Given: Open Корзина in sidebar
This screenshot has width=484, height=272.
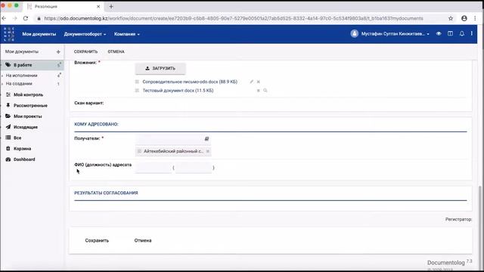Looking at the screenshot, I should (22, 149).
